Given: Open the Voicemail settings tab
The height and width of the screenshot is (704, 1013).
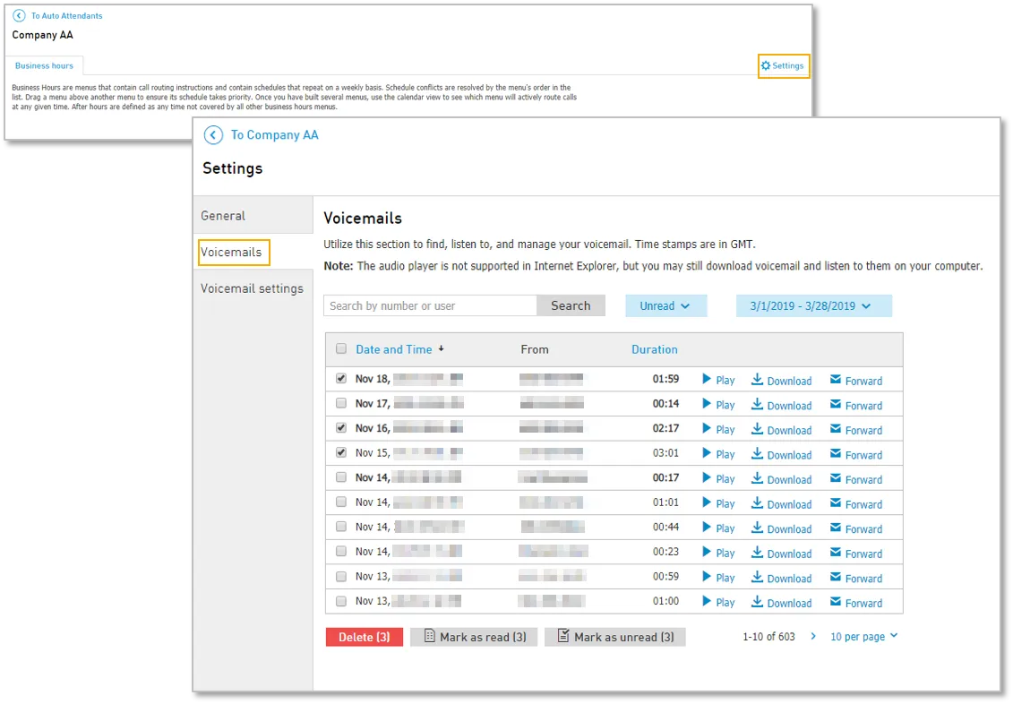Looking at the screenshot, I should pos(252,288).
